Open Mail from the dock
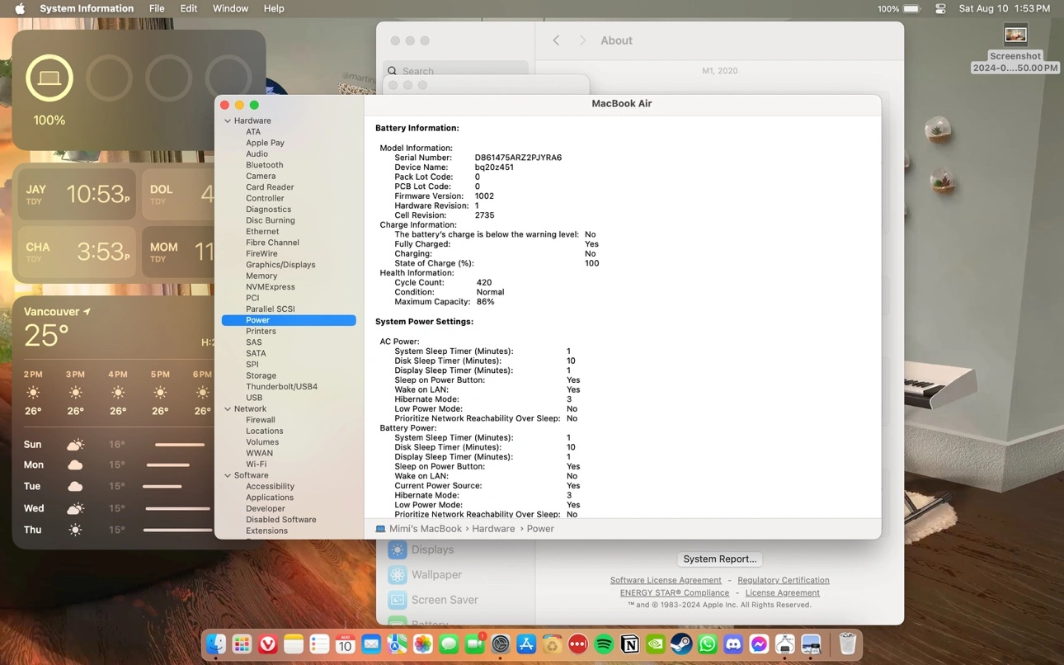This screenshot has width=1064, height=665. (371, 644)
